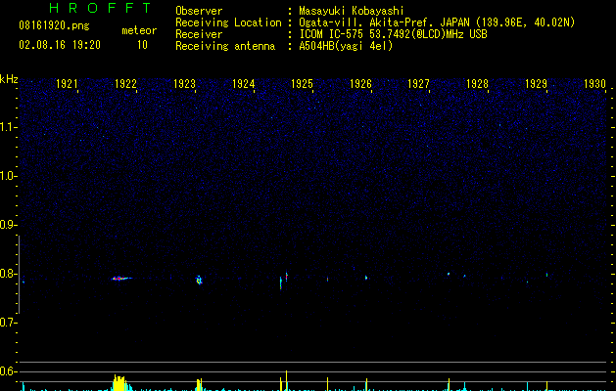The height and width of the screenshot is (391, 616).
Task: Click the tallest yellow intensity spike near 1925
Action: (x=286, y=380)
